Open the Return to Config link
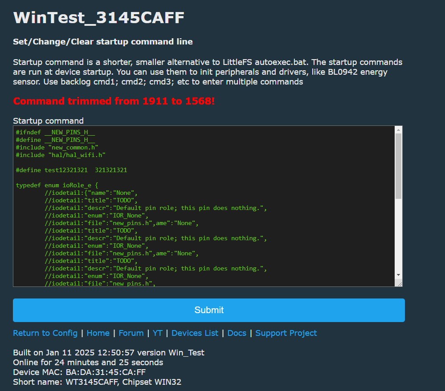The height and width of the screenshot is (391, 445). pos(45,333)
